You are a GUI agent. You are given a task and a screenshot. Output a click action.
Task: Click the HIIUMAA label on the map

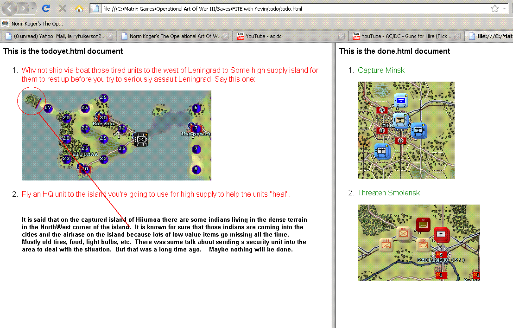coord(85,154)
